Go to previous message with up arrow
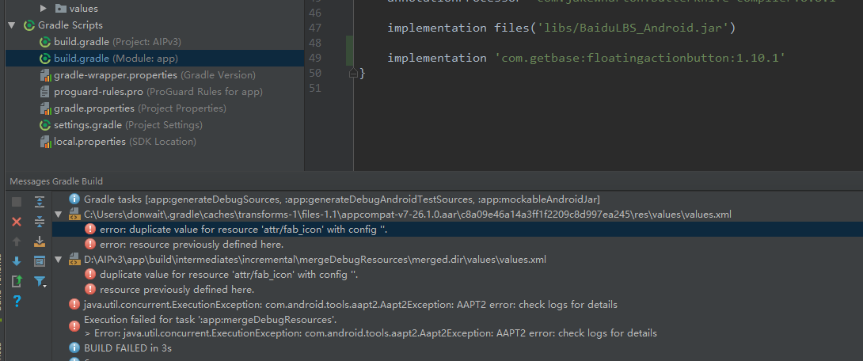Screen dimensions: 863x361 (x=17, y=241)
